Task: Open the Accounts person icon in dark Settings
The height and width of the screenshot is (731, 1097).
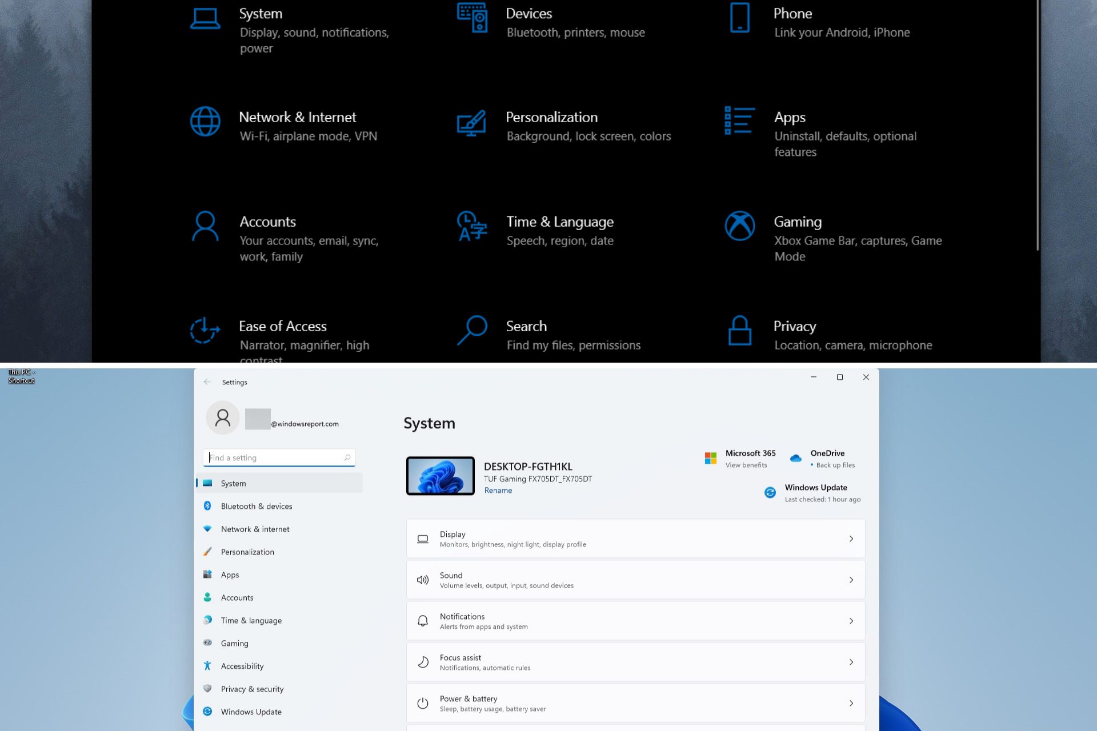Action: point(205,226)
